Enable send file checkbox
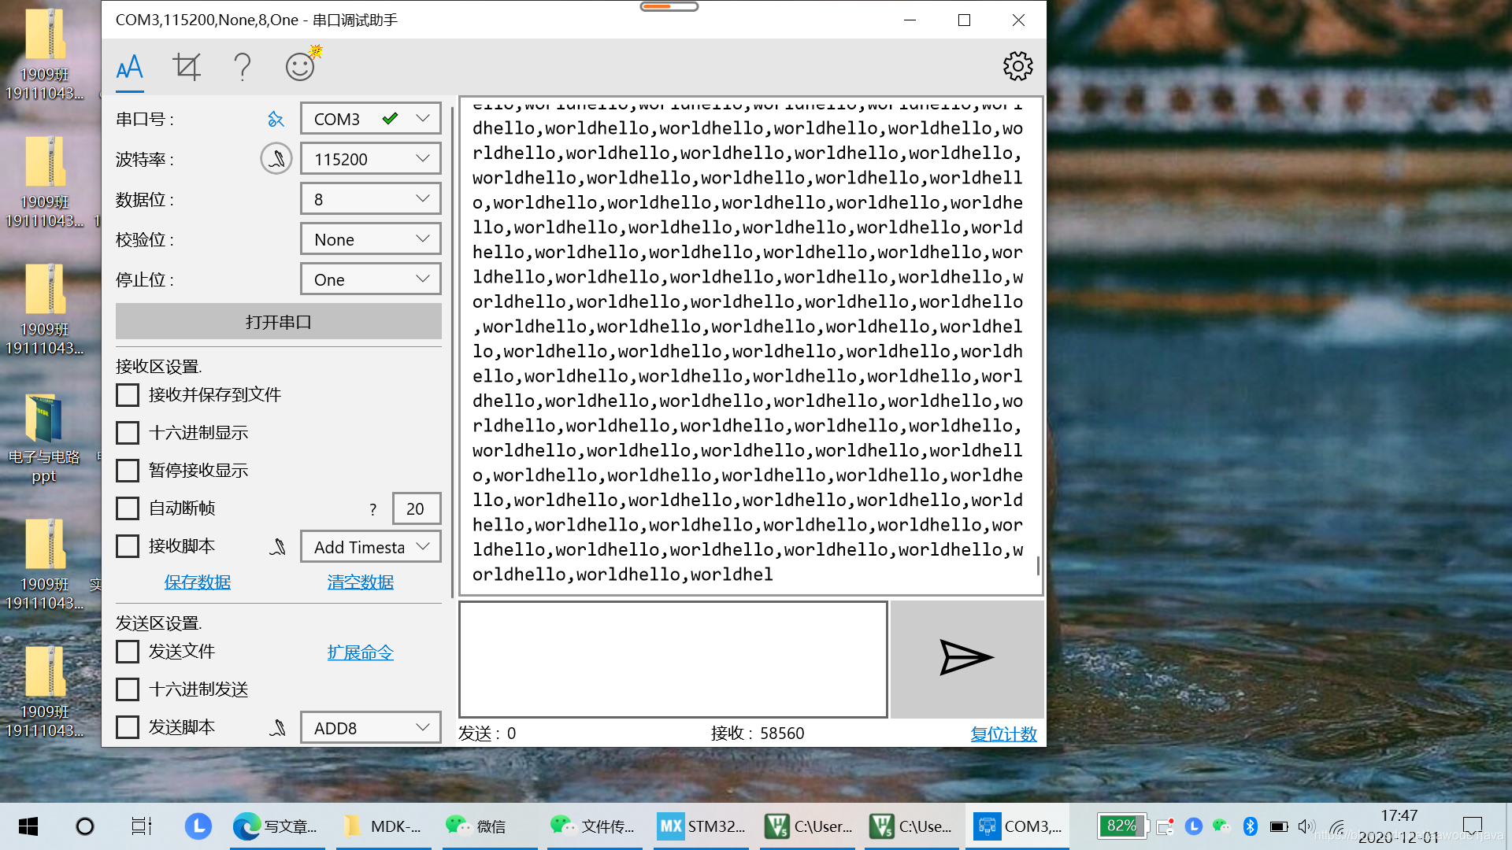 coord(128,651)
